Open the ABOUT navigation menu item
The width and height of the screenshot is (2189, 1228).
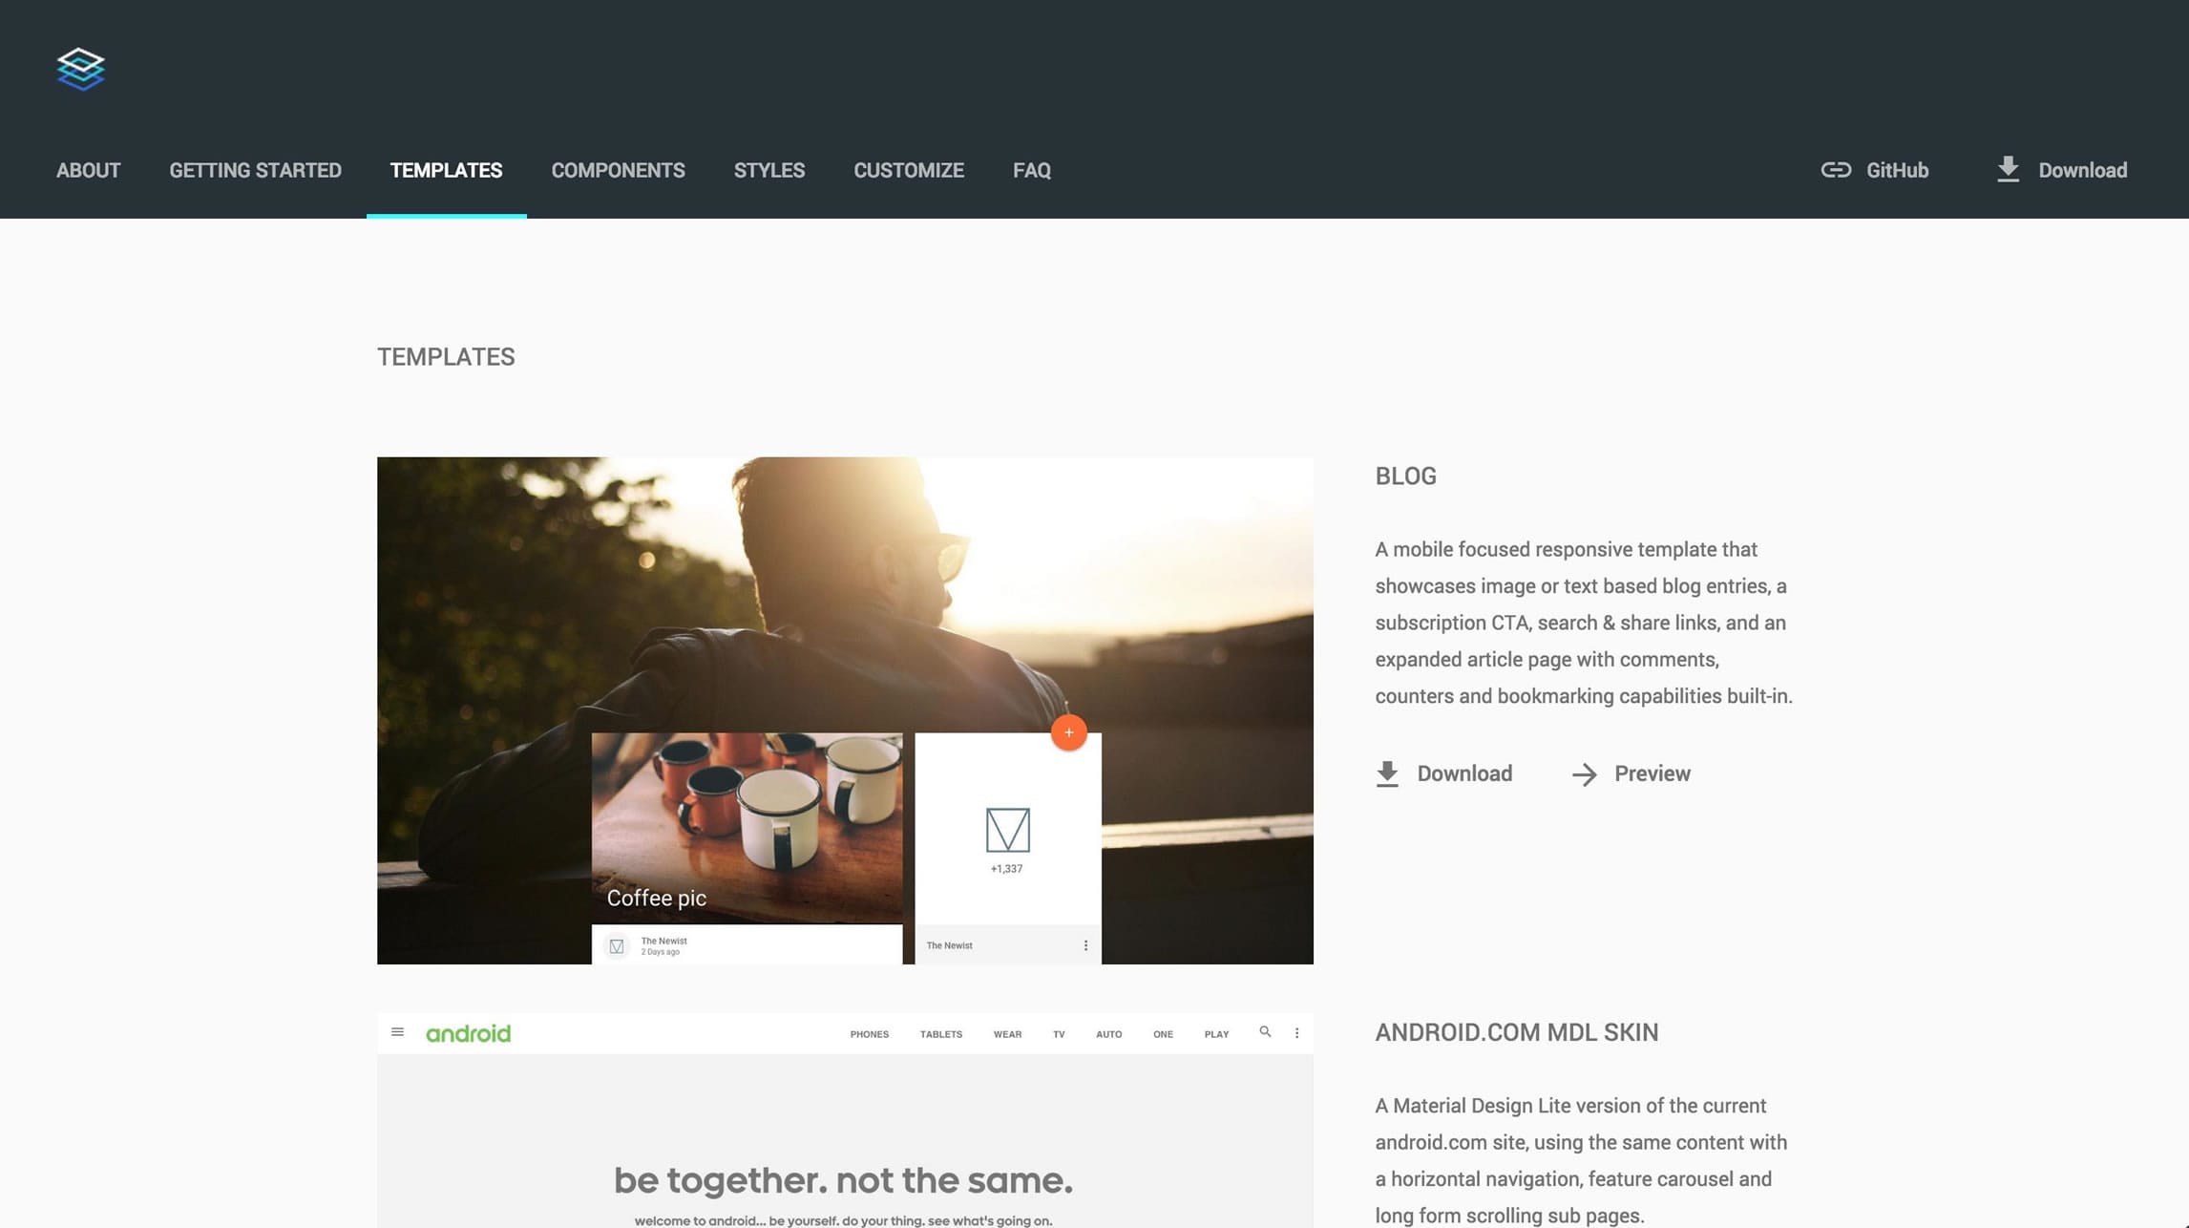[x=87, y=170]
